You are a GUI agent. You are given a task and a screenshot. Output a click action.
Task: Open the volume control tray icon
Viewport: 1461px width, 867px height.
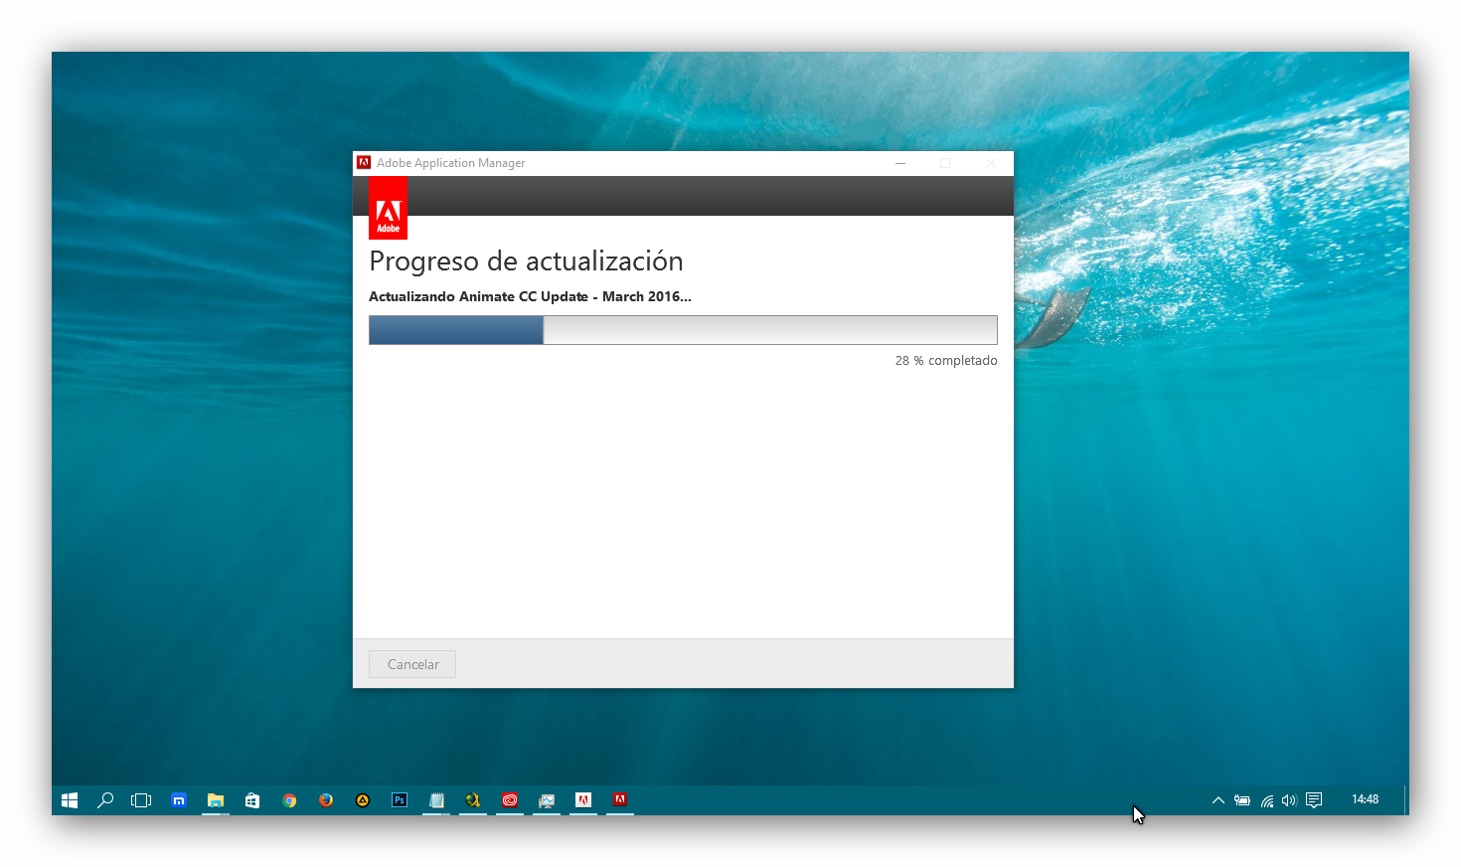coord(1289,800)
